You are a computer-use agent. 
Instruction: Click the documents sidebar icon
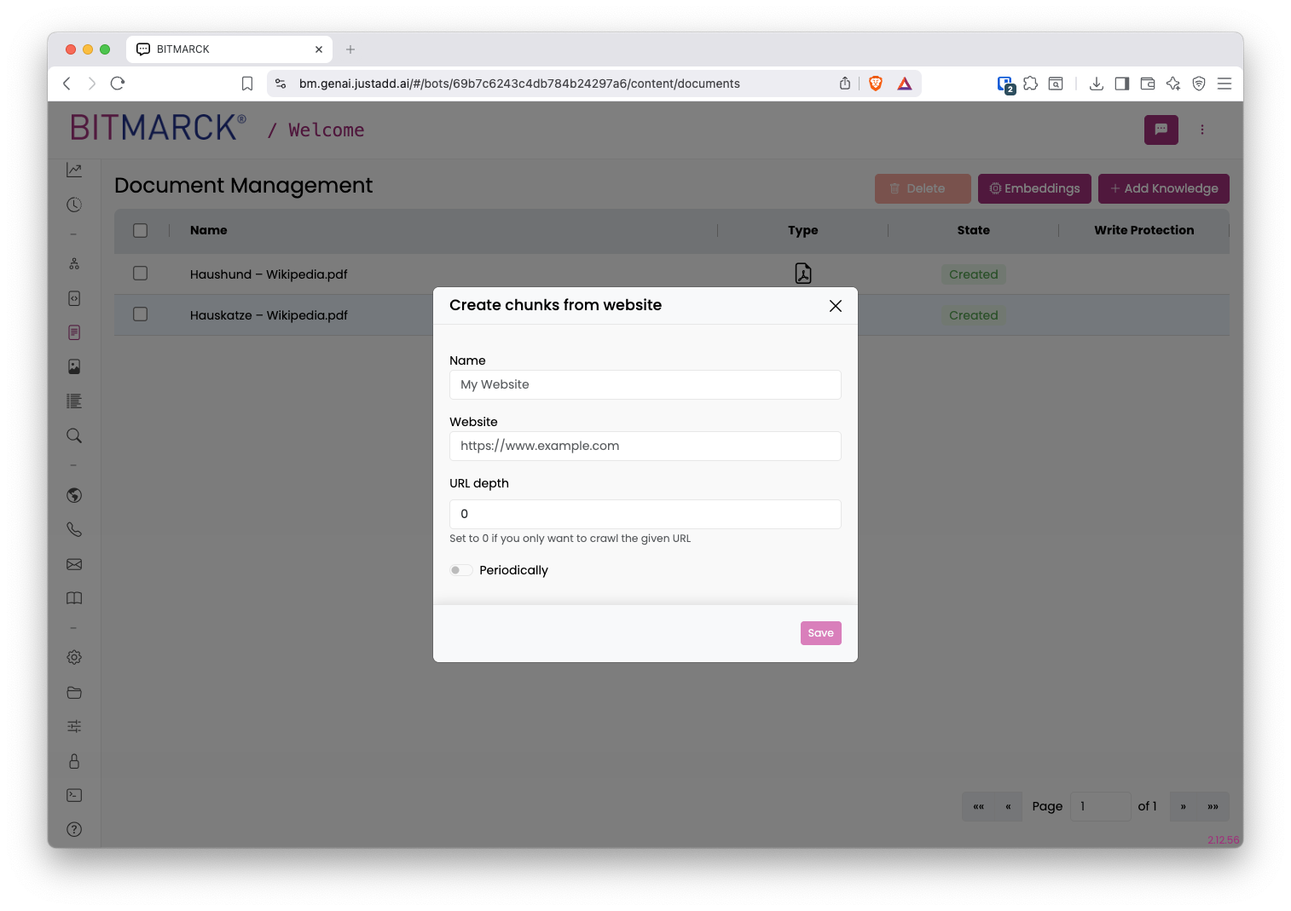click(74, 332)
